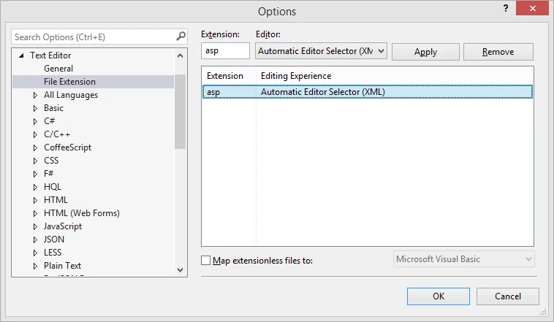Cancel the Options dialog
This screenshot has width=554, height=322.
(x=507, y=296)
